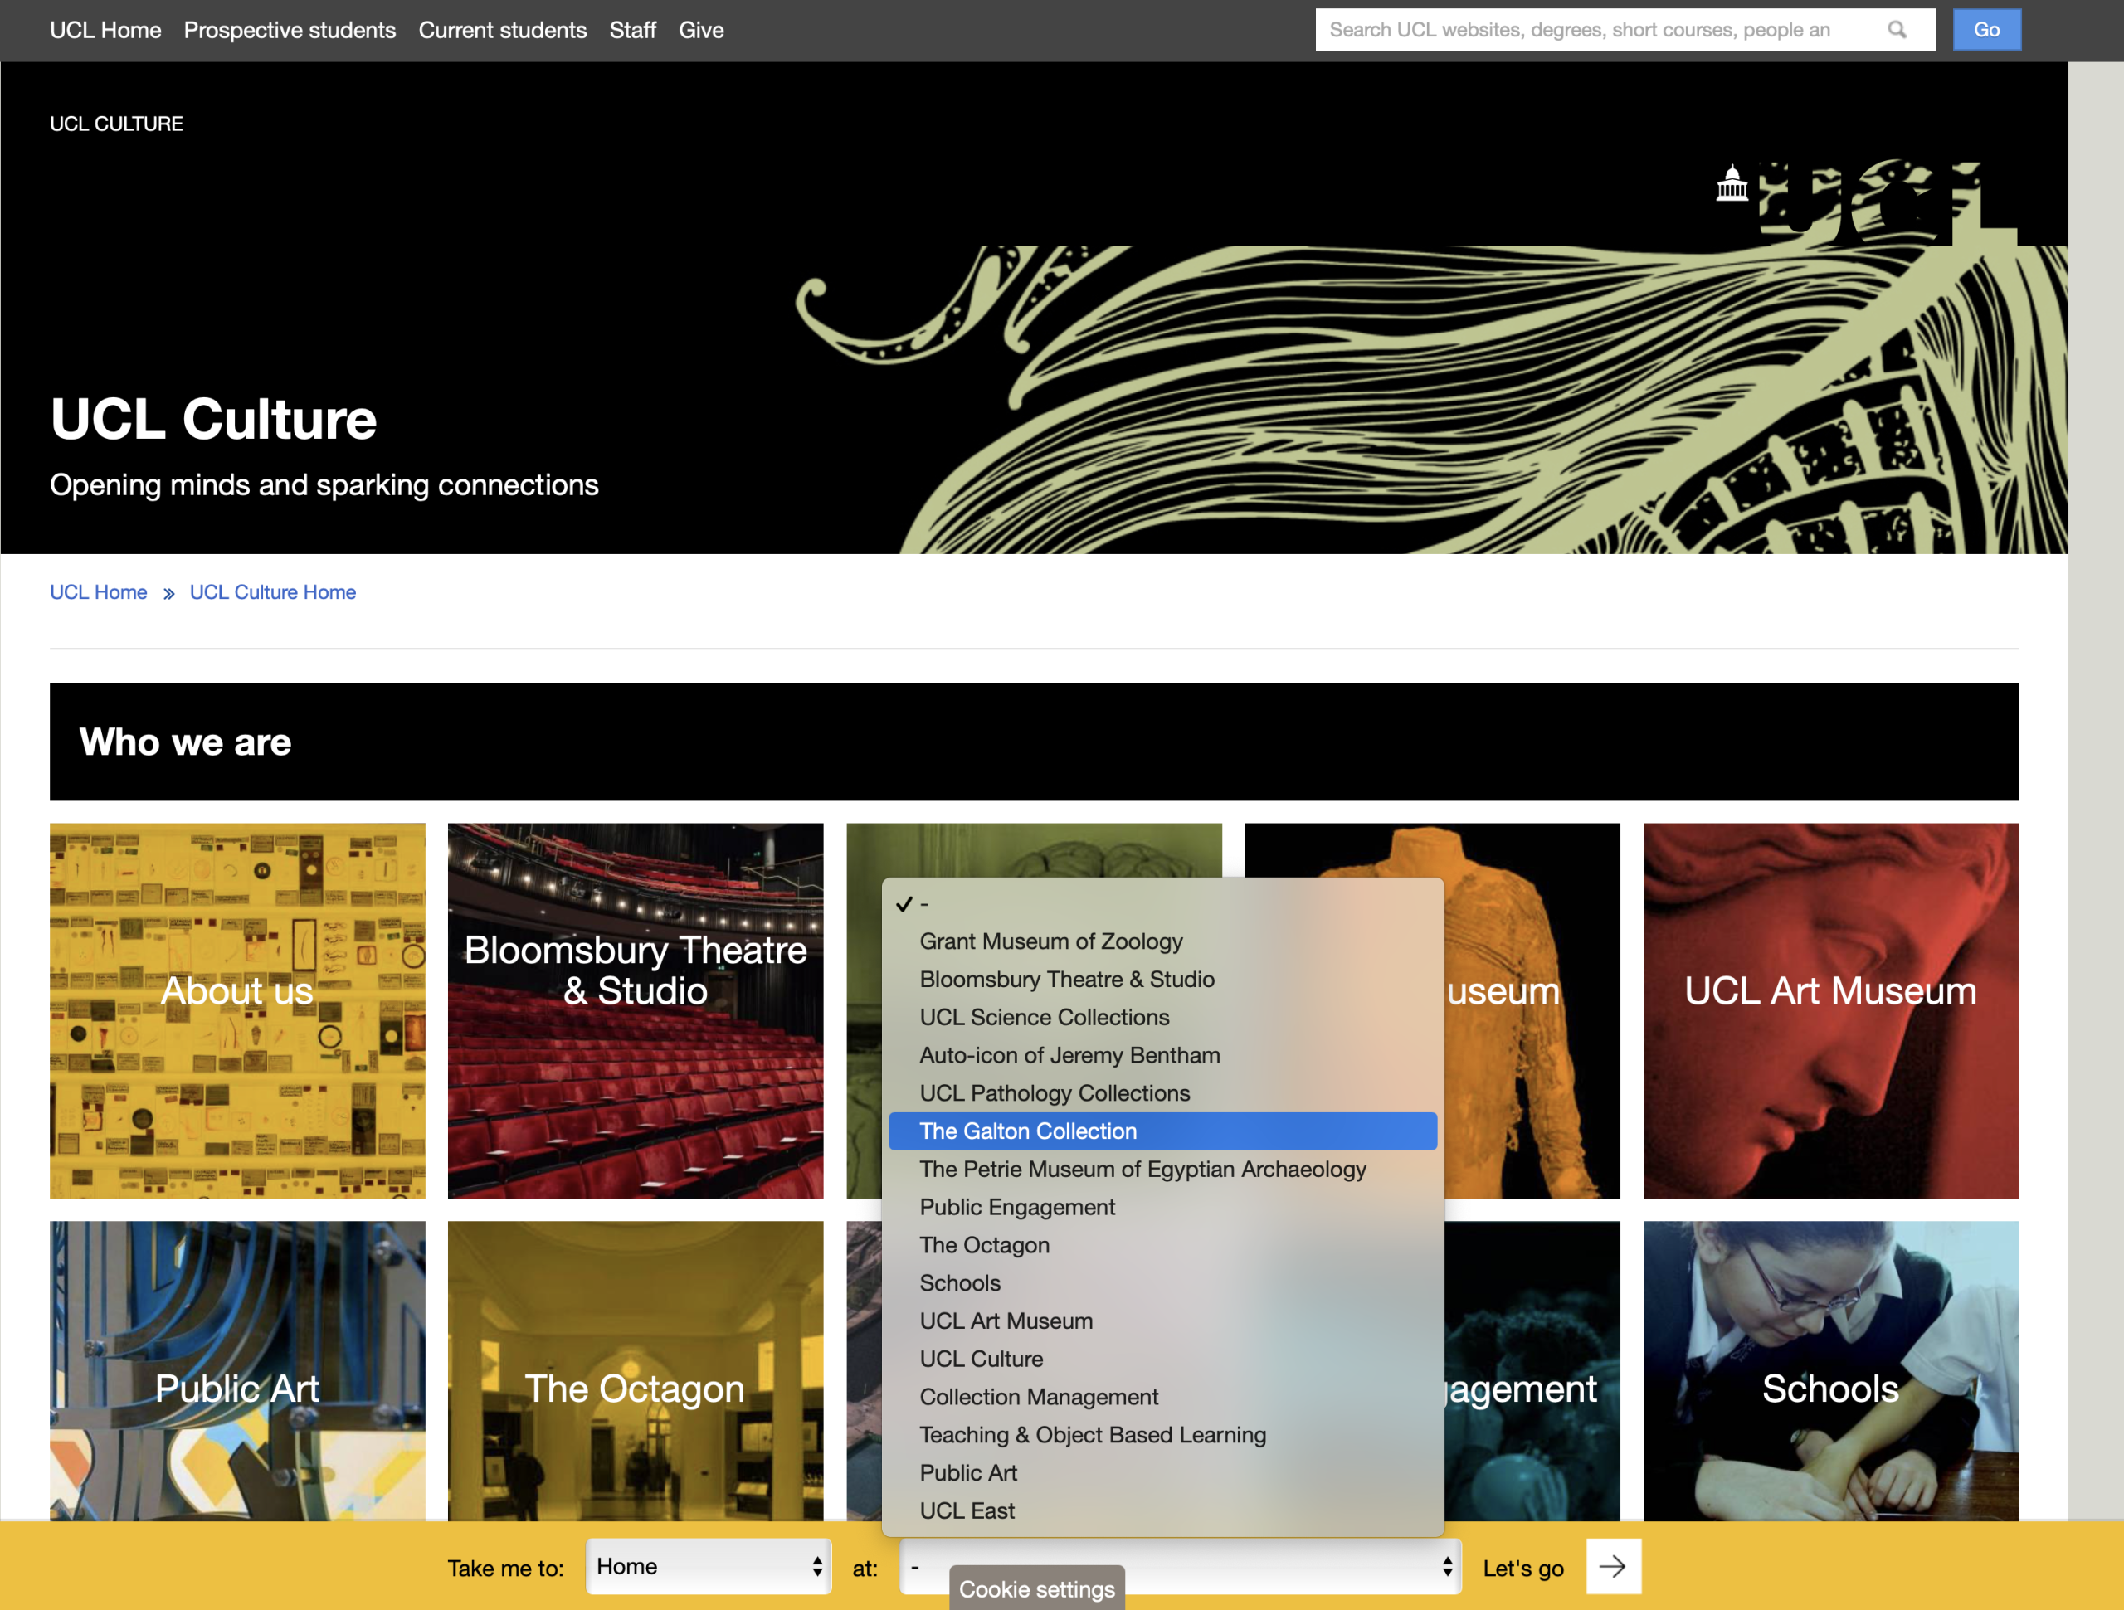Click the Let's go arrow icon

tap(1612, 1566)
